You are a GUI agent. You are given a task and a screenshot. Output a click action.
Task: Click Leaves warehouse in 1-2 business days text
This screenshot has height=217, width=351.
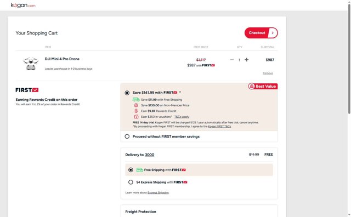pyautogui.click(x=69, y=68)
